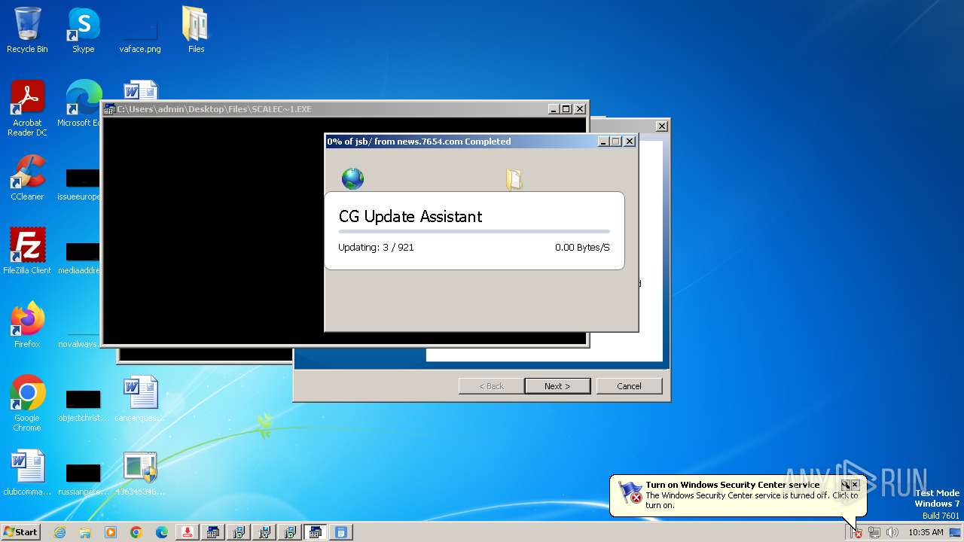Screen dimensions: 964x542
Task: Select the objectchrist desktop file
Action: tap(83, 405)
